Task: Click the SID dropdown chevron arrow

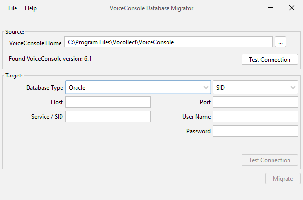Action: coord(293,88)
